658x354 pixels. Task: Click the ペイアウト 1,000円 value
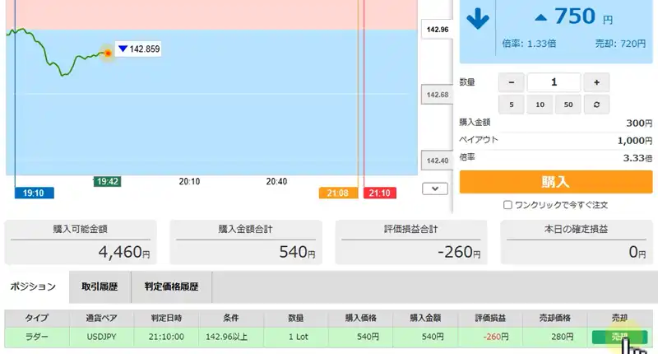pyautogui.click(x=634, y=141)
